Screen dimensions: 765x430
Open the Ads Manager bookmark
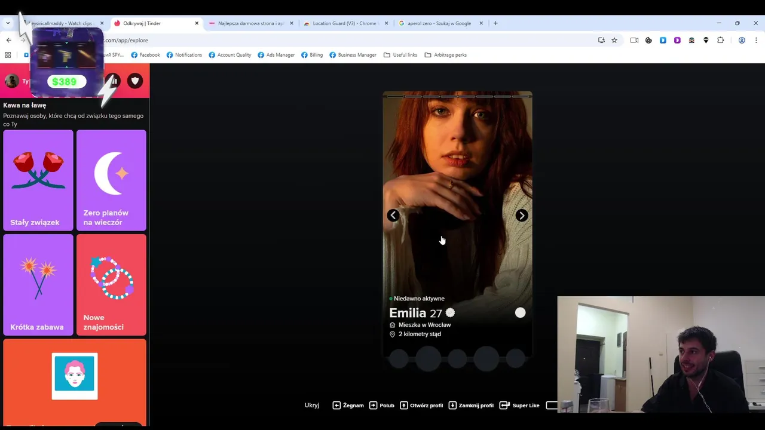276,55
